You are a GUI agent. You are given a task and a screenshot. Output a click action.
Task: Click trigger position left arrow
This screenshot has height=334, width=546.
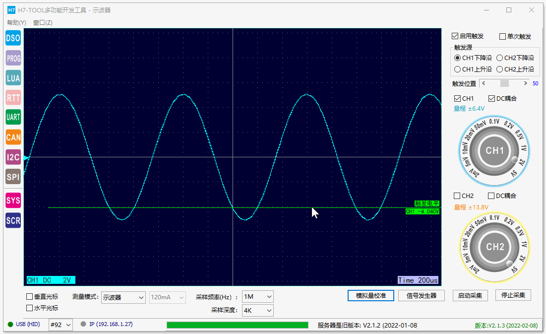click(x=484, y=83)
